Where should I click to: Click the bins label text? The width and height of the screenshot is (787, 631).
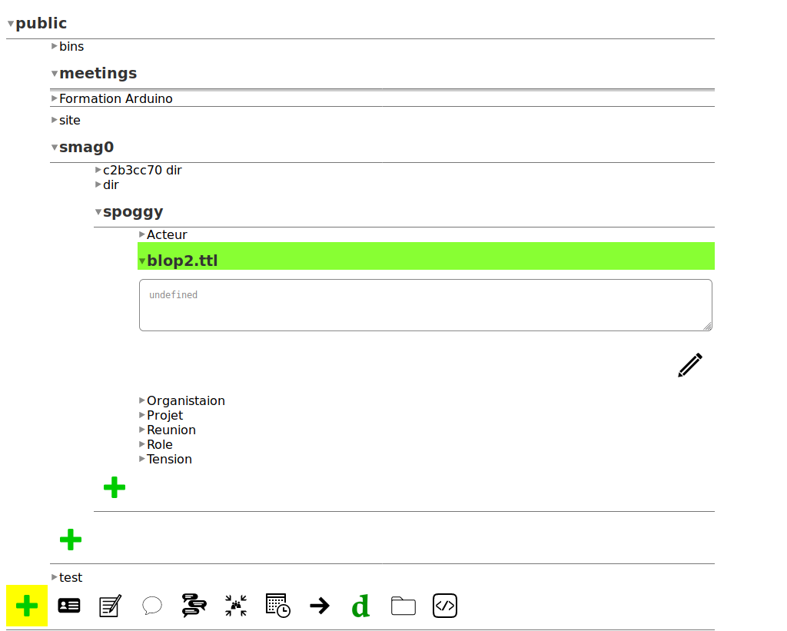(x=71, y=47)
